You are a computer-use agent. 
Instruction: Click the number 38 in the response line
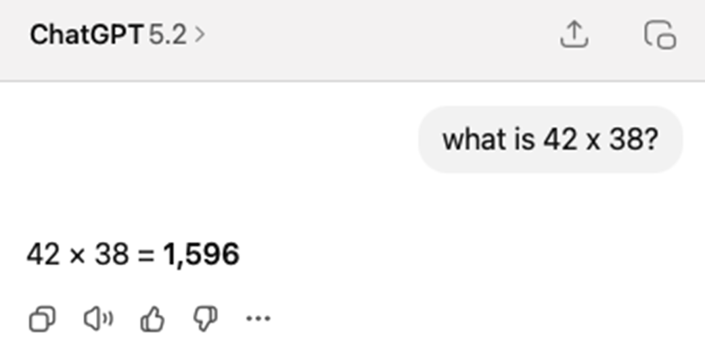click(111, 255)
